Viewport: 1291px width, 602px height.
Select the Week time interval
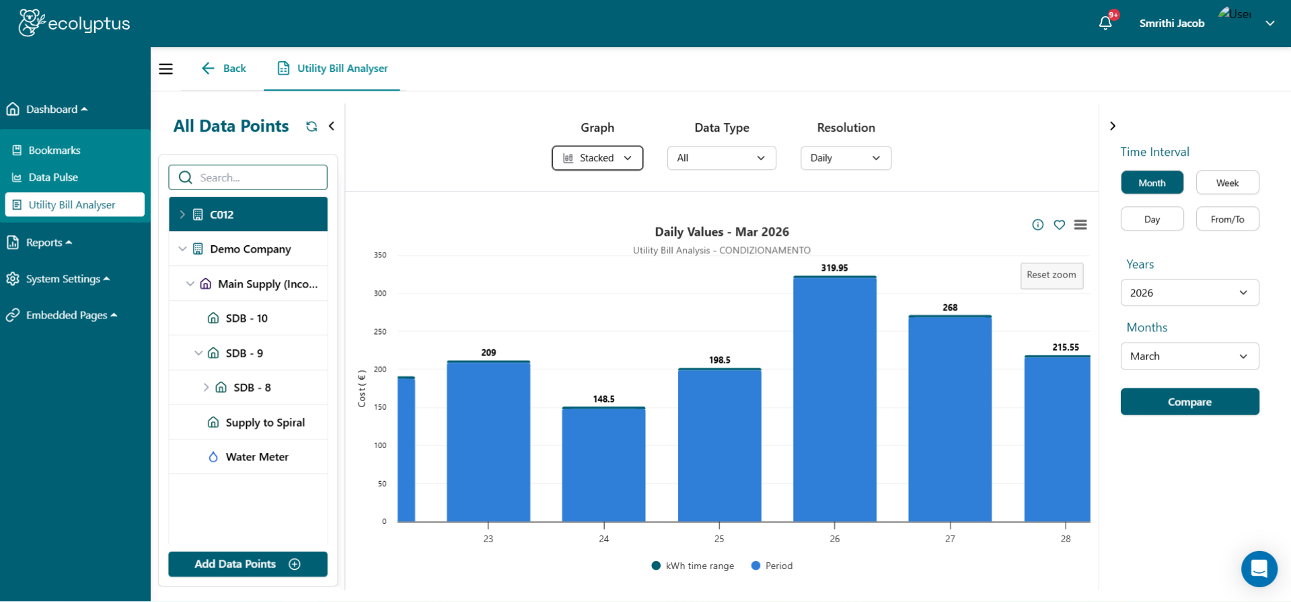click(x=1227, y=183)
